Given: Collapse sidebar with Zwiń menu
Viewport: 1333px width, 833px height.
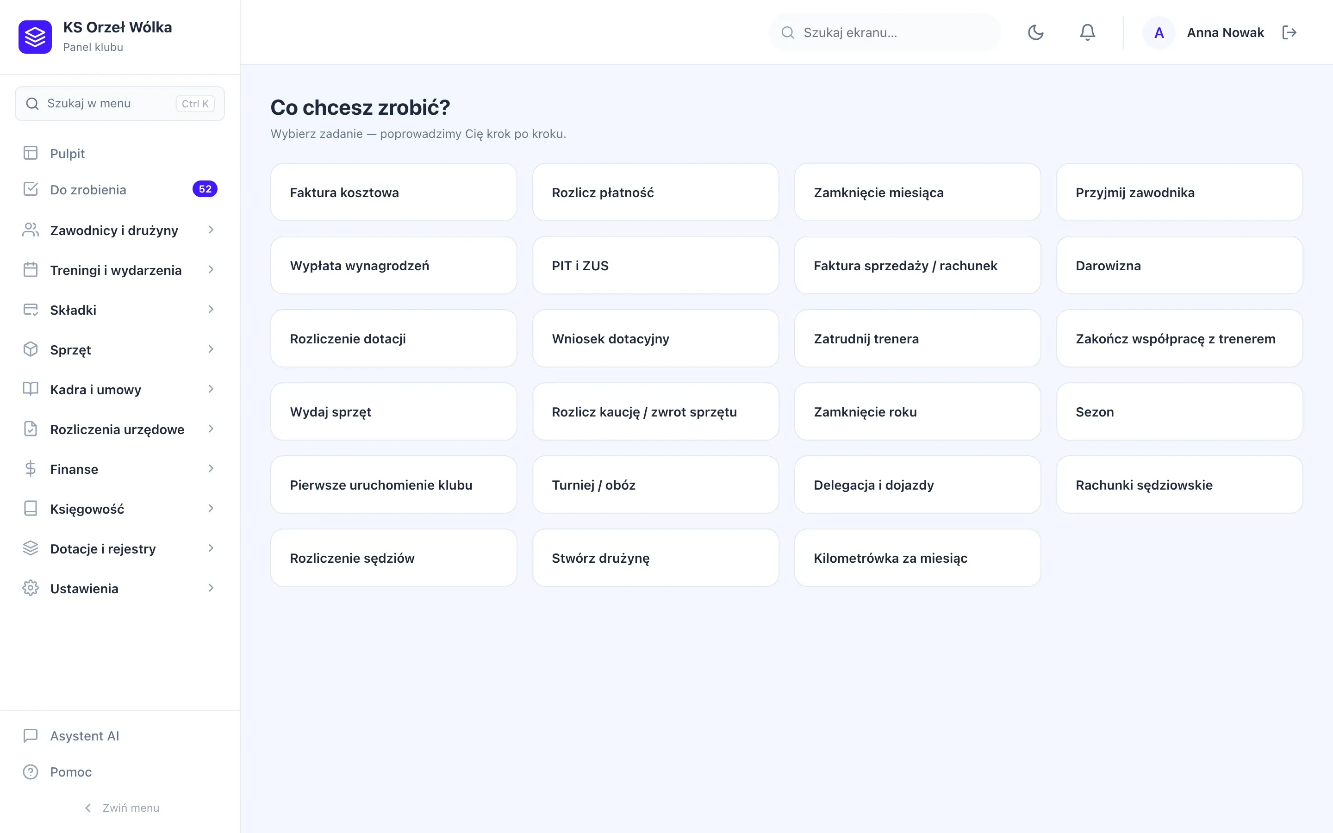Looking at the screenshot, I should click(122, 808).
